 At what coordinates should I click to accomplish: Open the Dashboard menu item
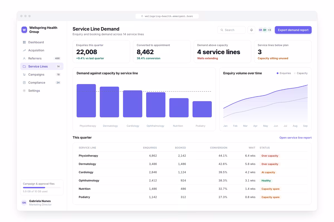pos(42,42)
